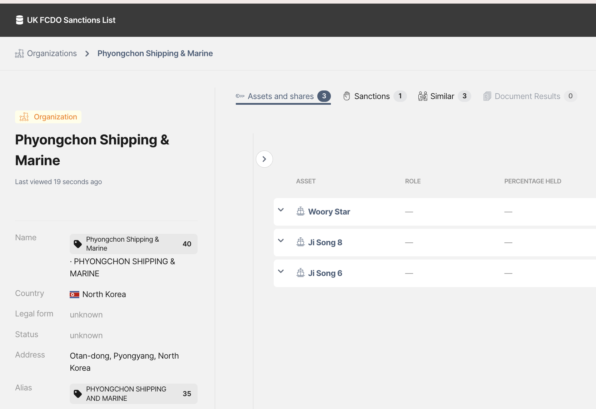Click the Last viewed 19 seconds ago text
This screenshot has width=596, height=409.
point(59,182)
